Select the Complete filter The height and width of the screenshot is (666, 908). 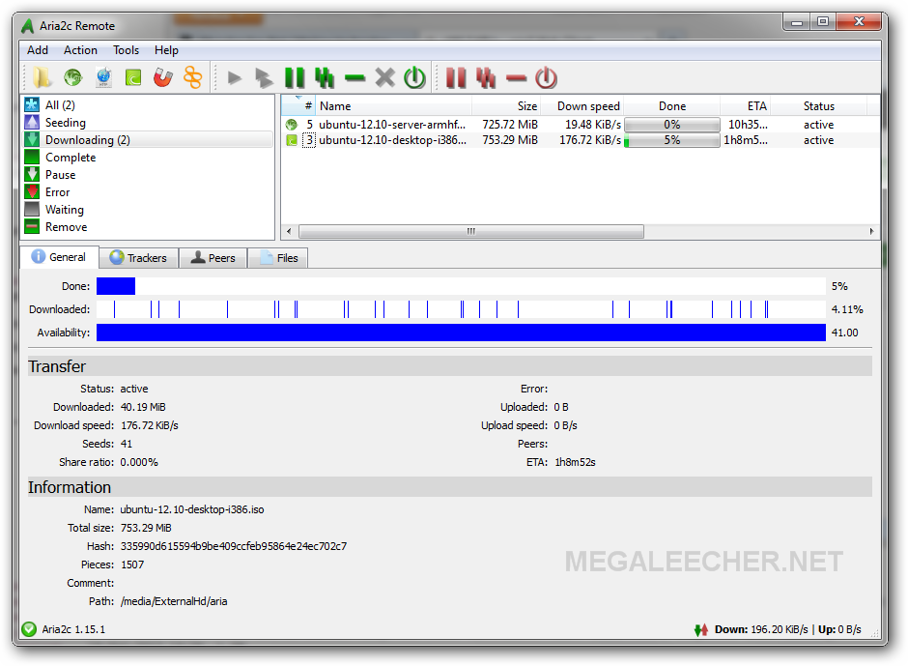(x=147, y=158)
